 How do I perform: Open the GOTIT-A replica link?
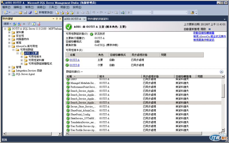pos(74,60)
